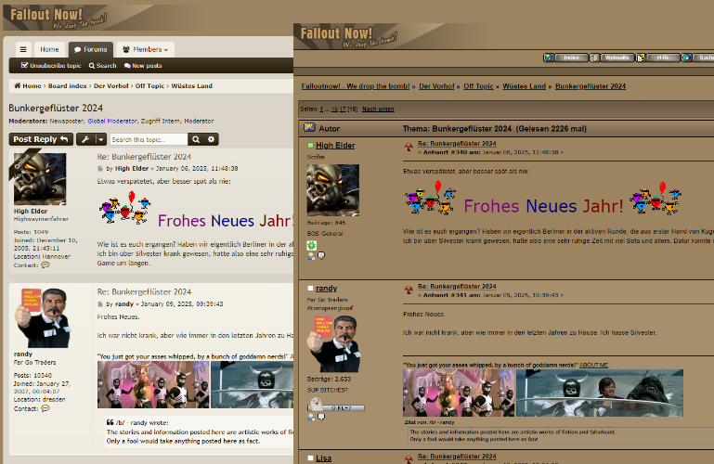Switch to the Forums tab
The image size is (714, 464).
click(x=90, y=49)
